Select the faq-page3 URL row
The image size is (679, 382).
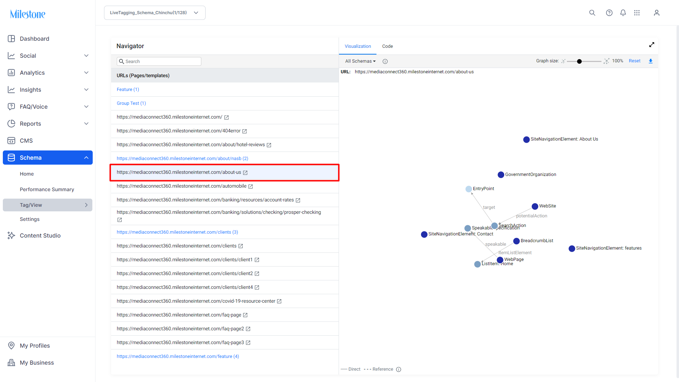click(x=225, y=343)
